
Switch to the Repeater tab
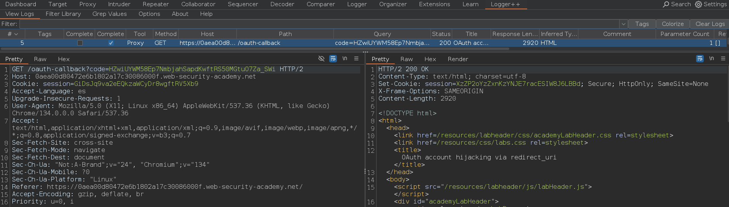(155, 4)
